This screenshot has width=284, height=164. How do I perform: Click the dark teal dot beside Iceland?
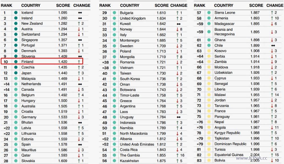point(16,13)
